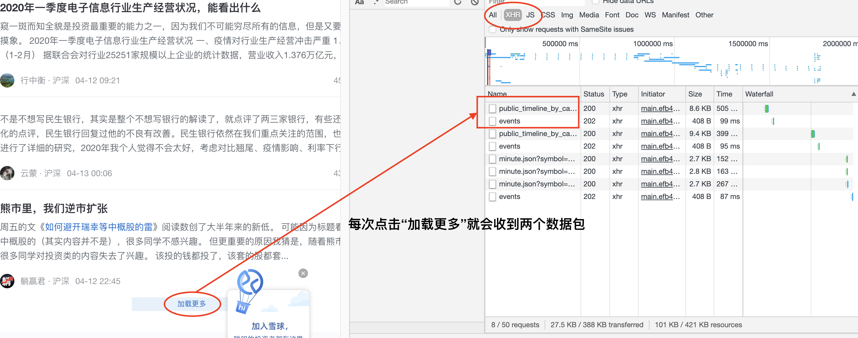Viewport: 858px width, 338px height.
Task: Click the 1000000 ms mark in timeline overview
Action: [653, 44]
